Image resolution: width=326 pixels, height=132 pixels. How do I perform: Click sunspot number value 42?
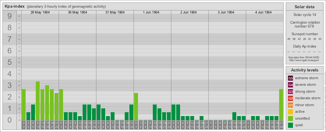[x=299, y=39]
